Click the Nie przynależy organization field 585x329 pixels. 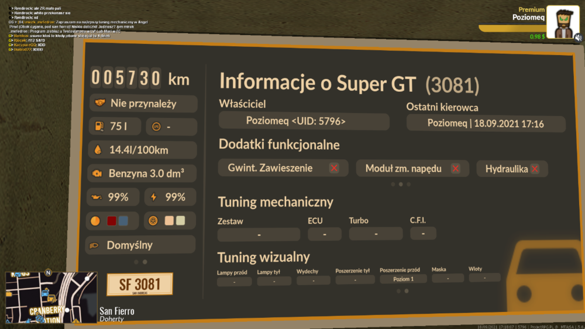tap(143, 104)
